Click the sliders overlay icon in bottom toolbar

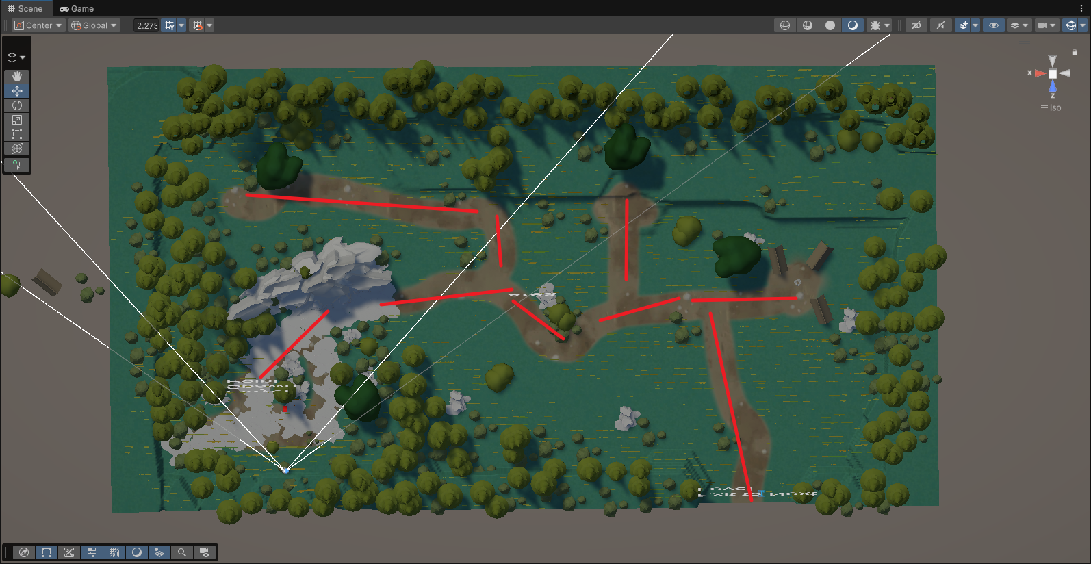(92, 552)
